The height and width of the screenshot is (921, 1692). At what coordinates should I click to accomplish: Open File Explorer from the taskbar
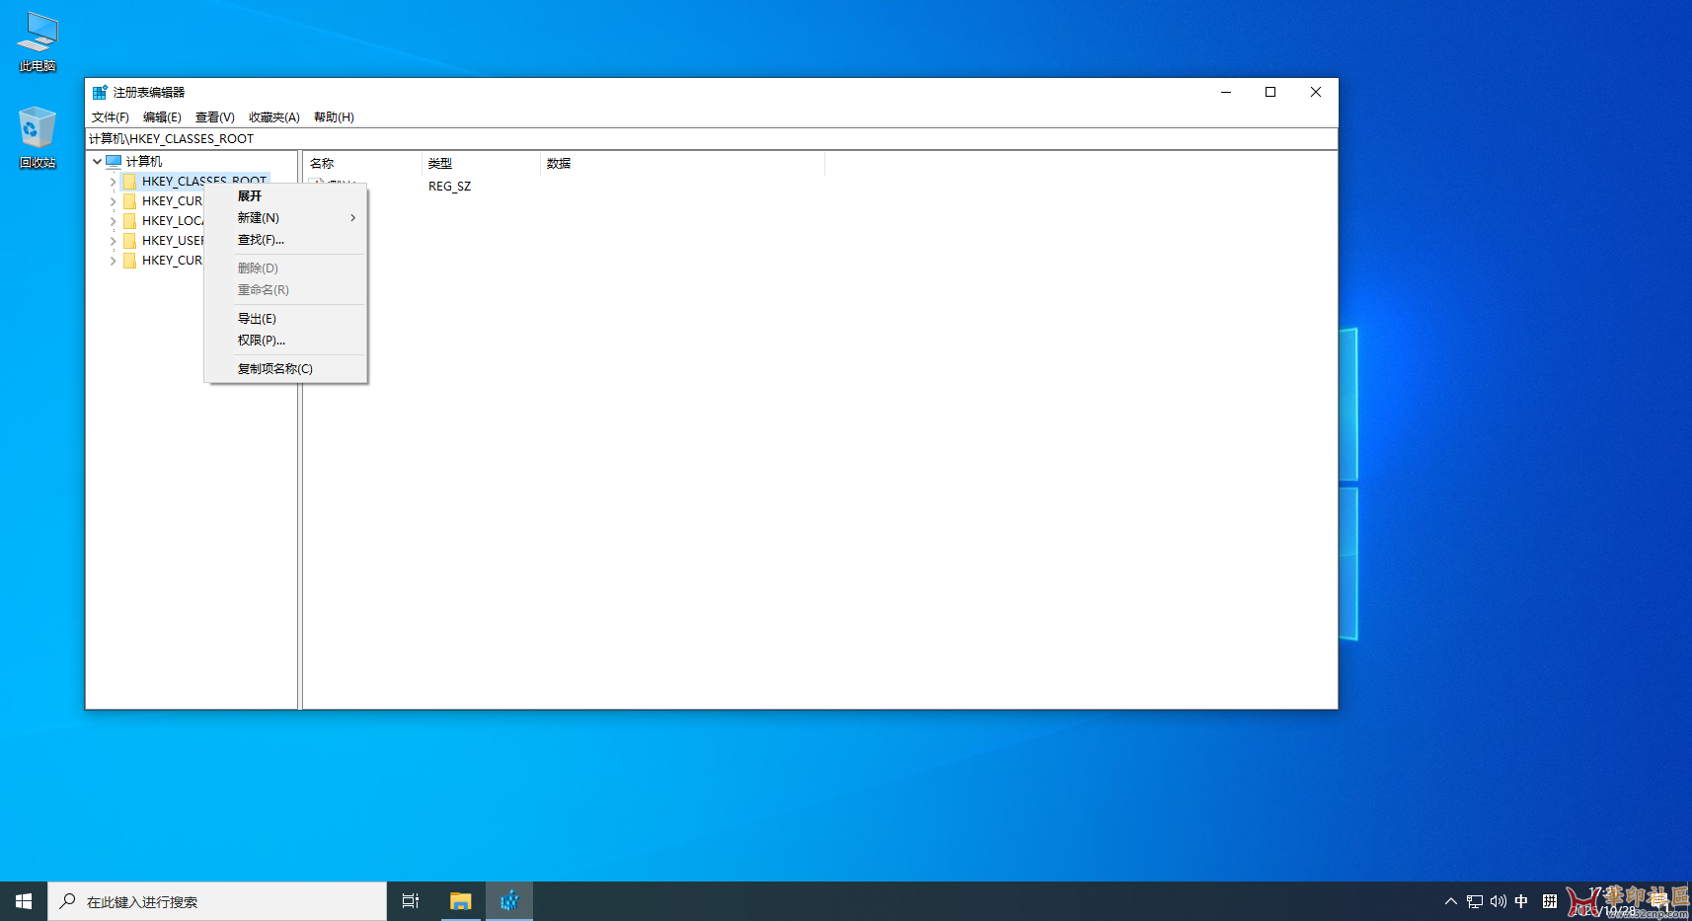click(460, 900)
